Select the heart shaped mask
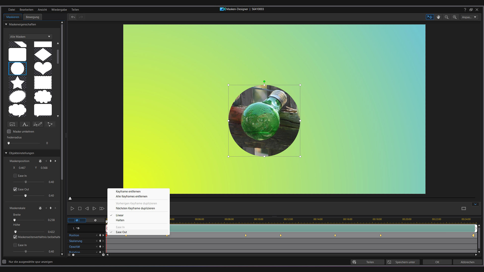The image size is (484, 272). pyautogui.click(x=43, y=69)
